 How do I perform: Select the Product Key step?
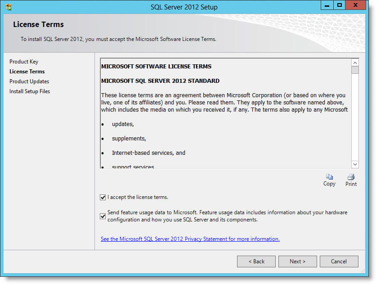pos(24,62)
